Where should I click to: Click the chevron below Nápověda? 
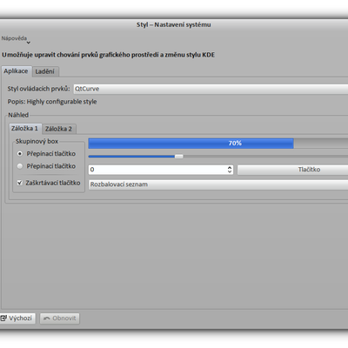pyautogui.click(x=29, y=43)
